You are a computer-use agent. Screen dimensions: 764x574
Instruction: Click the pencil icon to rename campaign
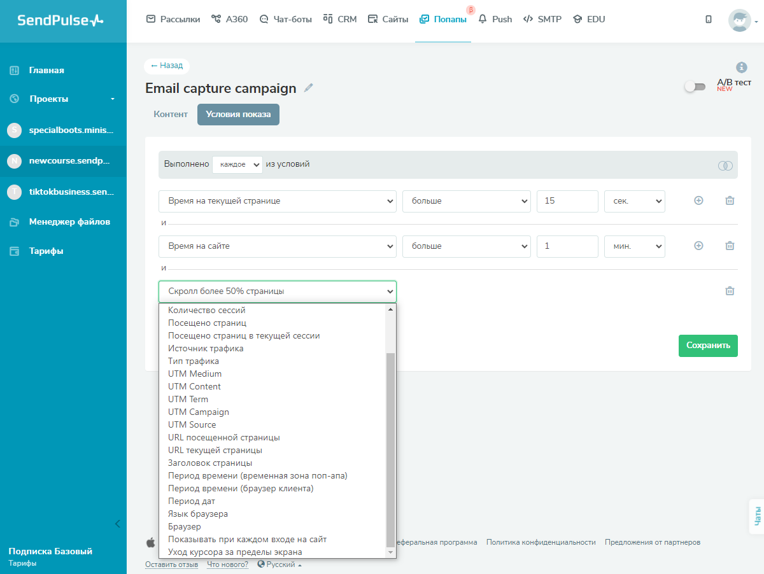pos(309,88)
